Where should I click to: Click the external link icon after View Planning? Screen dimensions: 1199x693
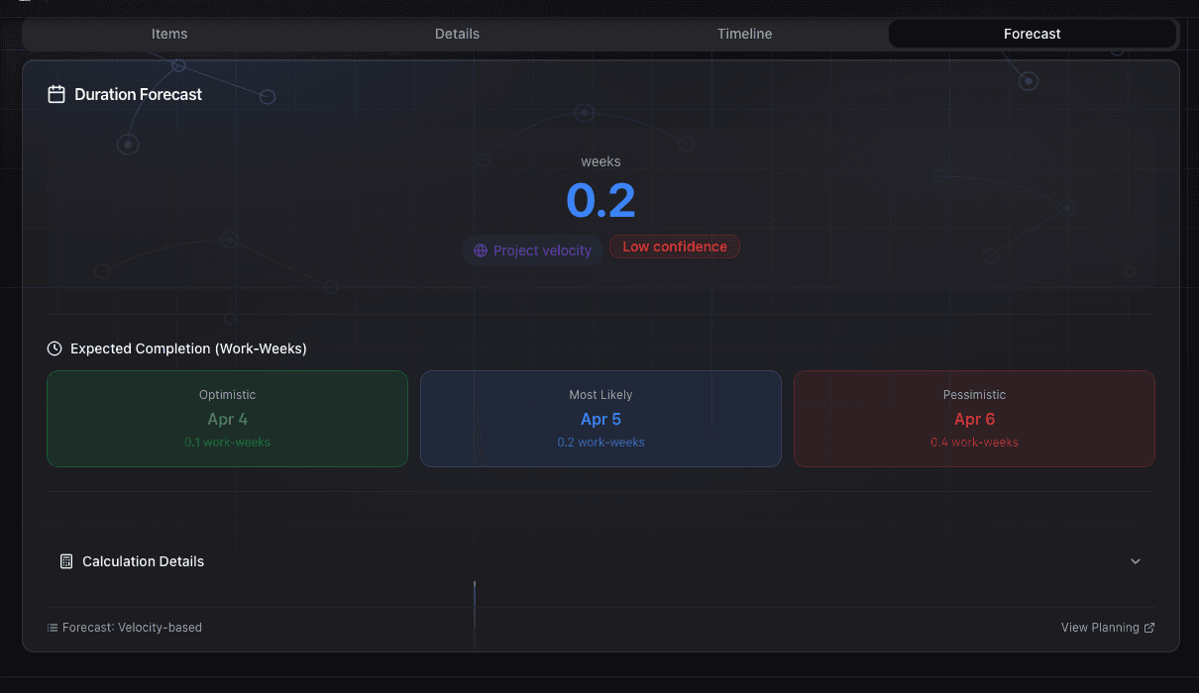tap(1149, 628)
